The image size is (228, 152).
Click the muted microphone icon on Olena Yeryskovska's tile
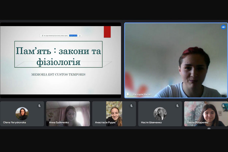pyautogui.click(x=40, y=106)
